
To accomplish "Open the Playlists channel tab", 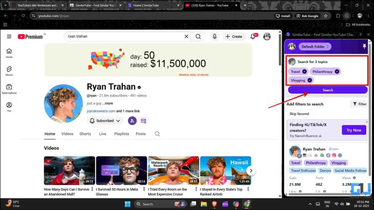I will click(121, 134).
